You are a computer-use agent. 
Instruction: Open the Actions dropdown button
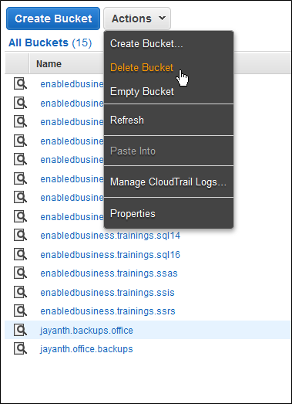[x=137, y=19]
